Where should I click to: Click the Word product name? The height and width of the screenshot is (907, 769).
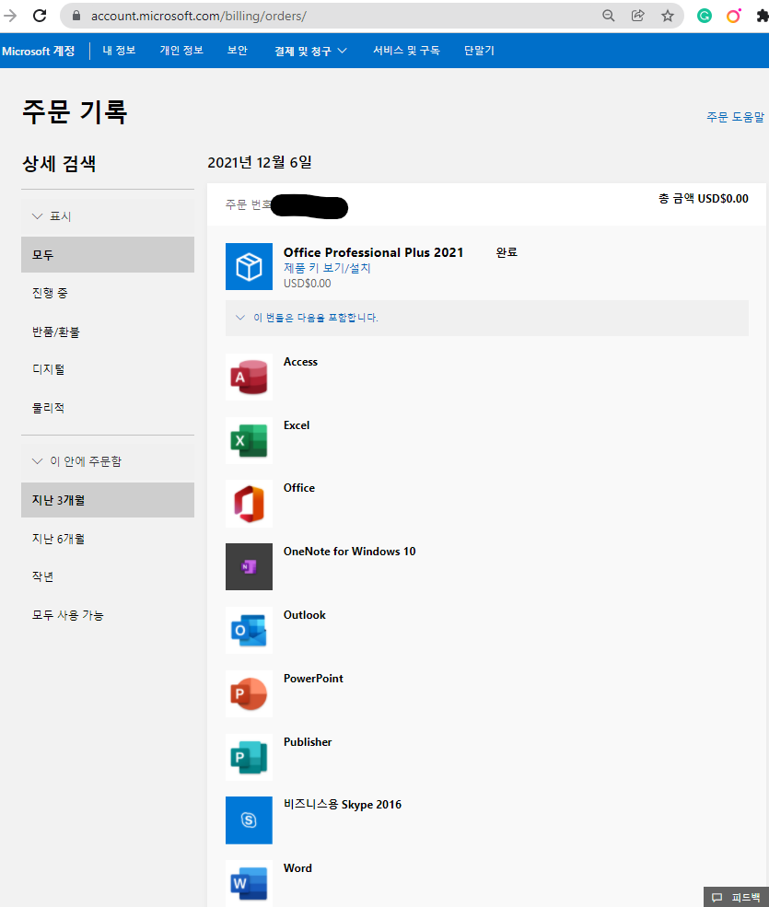(297, 868)
